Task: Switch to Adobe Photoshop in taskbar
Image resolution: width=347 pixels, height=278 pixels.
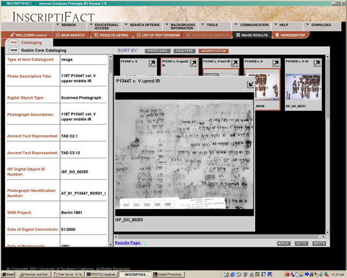Action: [x=168, y=274]
